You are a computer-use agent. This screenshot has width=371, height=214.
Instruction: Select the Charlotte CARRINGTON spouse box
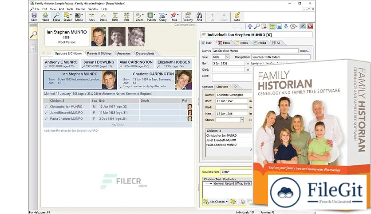[155, 80]
